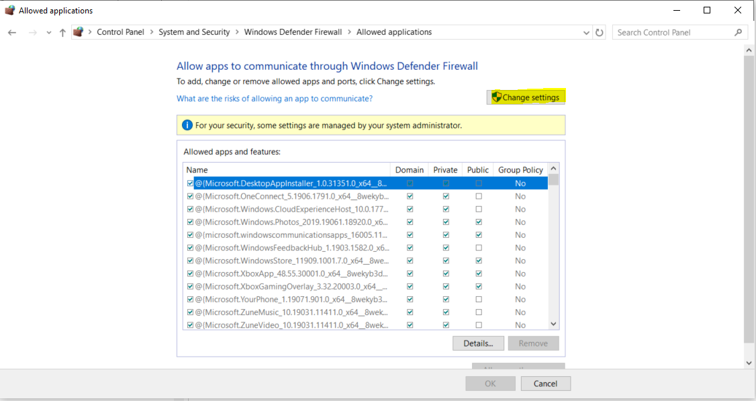Select the Microsoft.Windows.Photos row
756x401 pixels.
point(367,222)
